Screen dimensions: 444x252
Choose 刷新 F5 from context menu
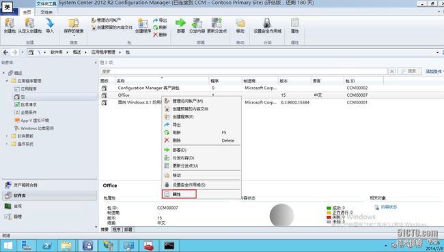(x=202, y=132)
